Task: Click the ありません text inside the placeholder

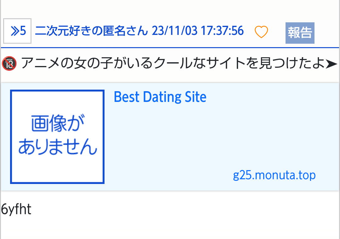Action: click(57, 147)
